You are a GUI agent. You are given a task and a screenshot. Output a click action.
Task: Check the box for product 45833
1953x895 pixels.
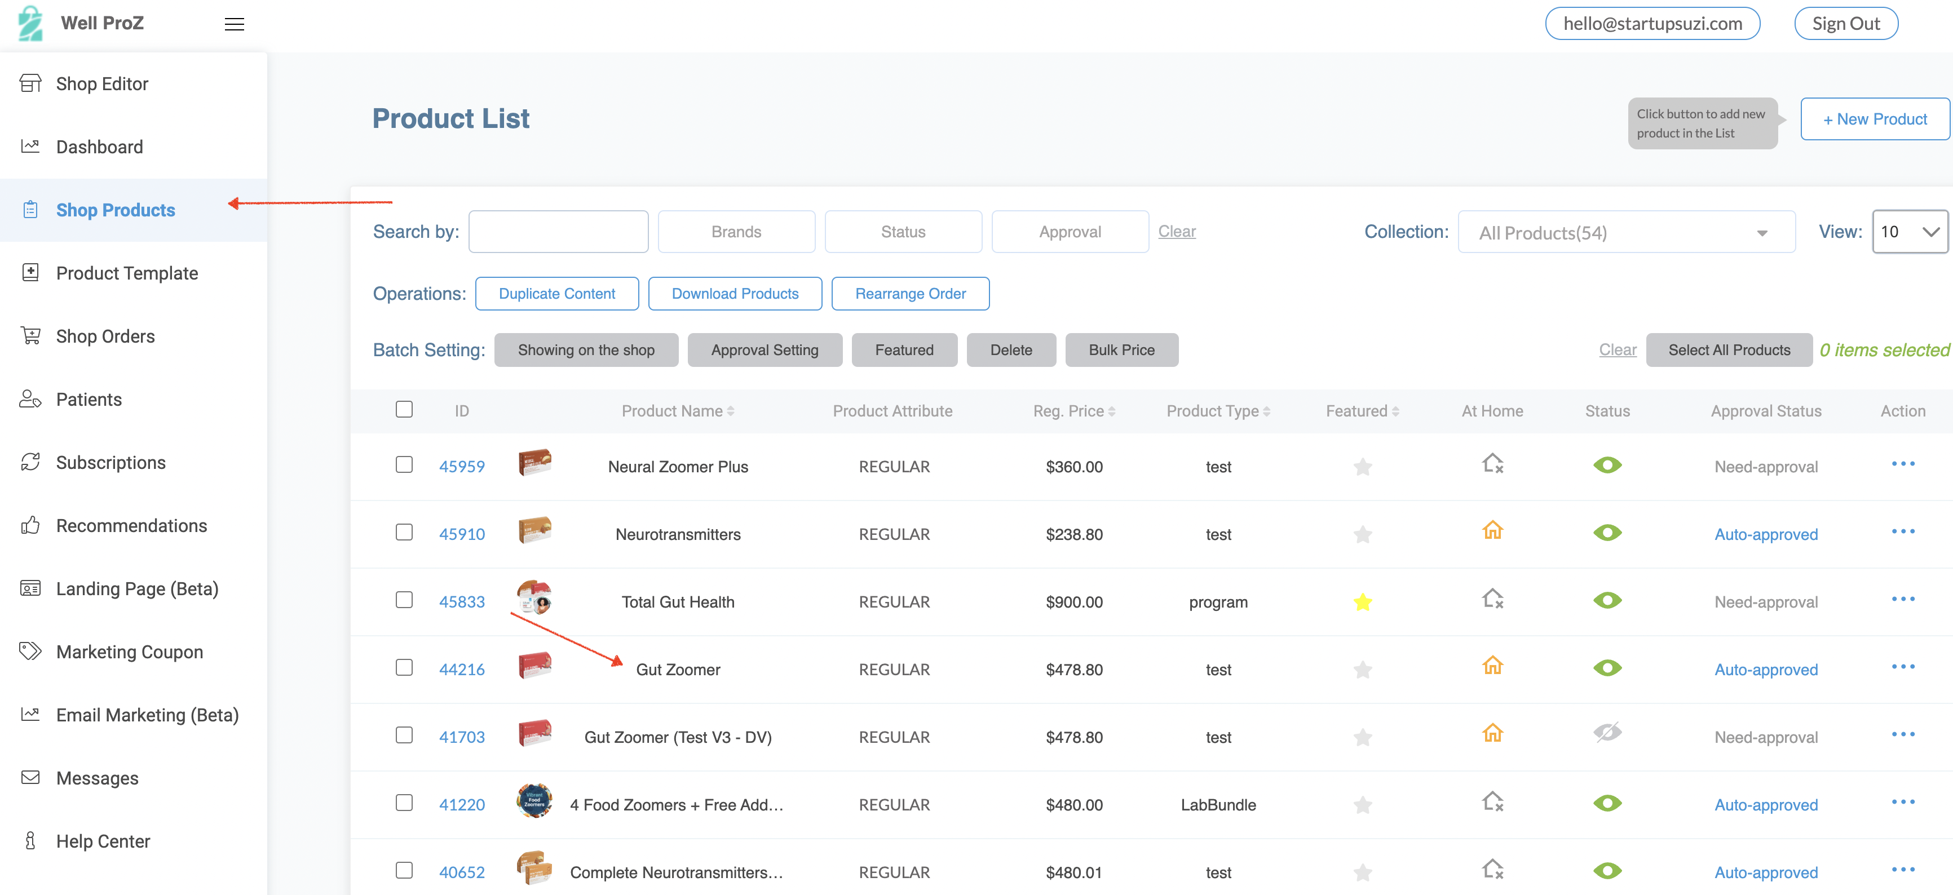pos(404,600)
